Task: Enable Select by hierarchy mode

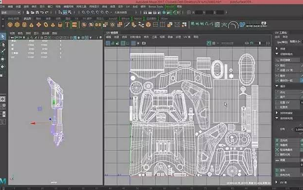Action: click(60, 13)
